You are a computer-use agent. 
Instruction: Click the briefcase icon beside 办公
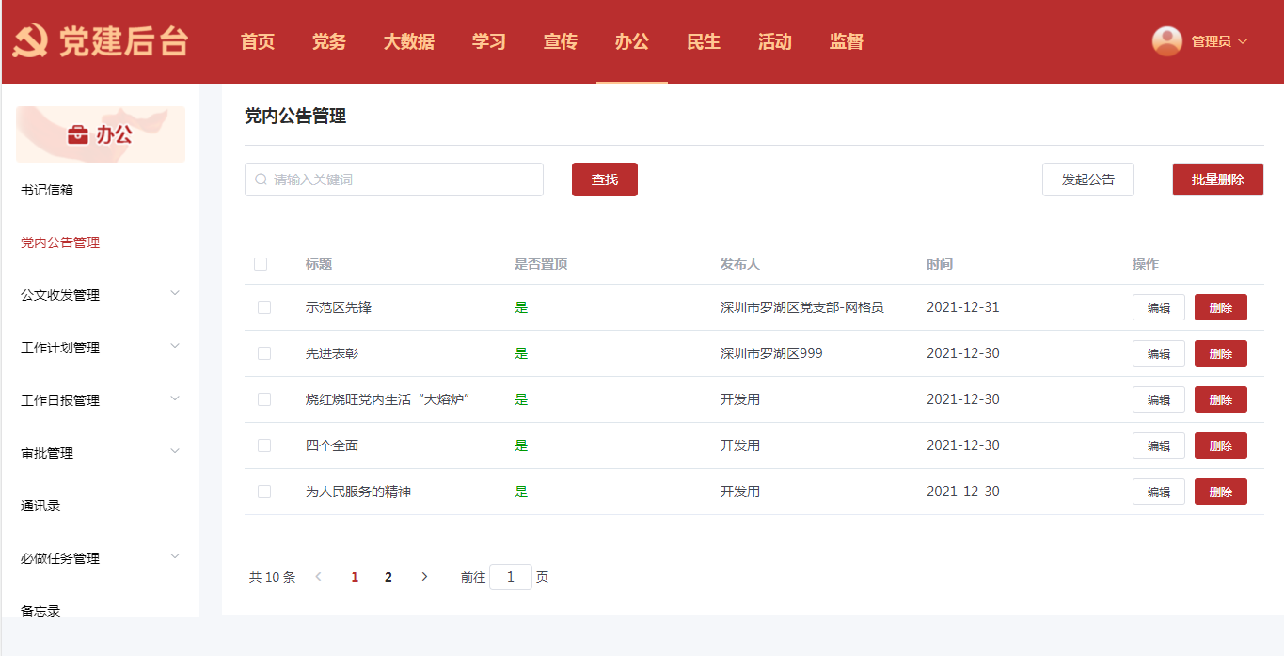click(77, 134)
